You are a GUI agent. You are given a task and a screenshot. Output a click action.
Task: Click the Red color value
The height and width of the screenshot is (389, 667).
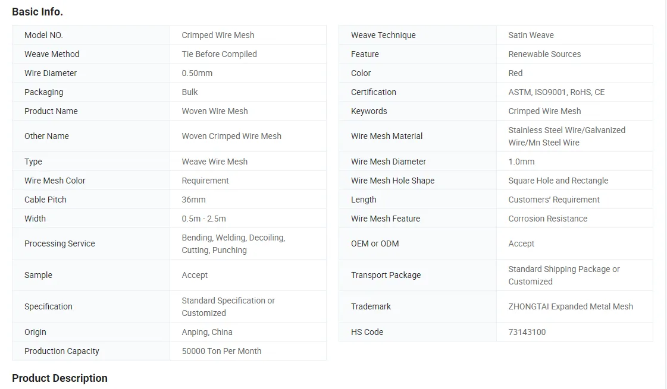(x=515, y=73)
